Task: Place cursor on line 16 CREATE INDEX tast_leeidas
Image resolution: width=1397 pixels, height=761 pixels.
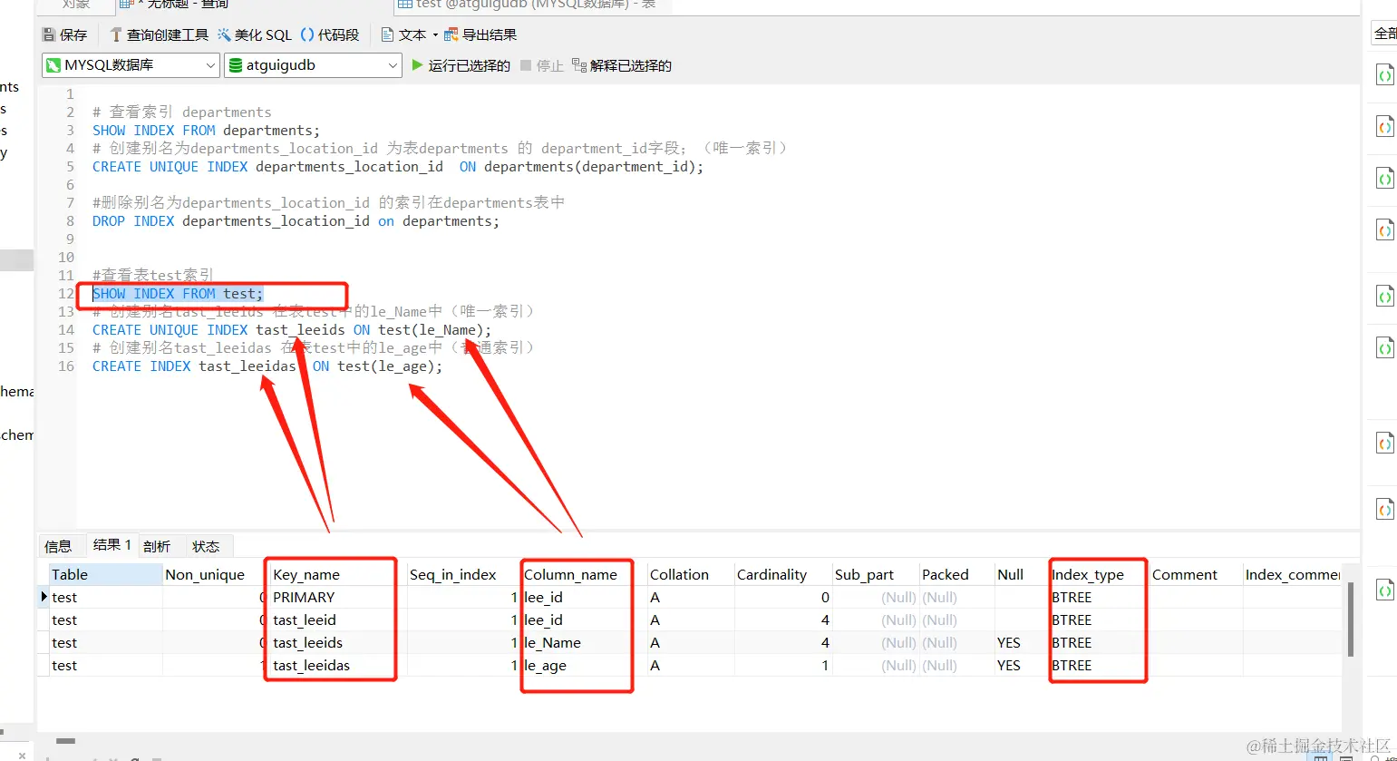Action: coord(267,366)
